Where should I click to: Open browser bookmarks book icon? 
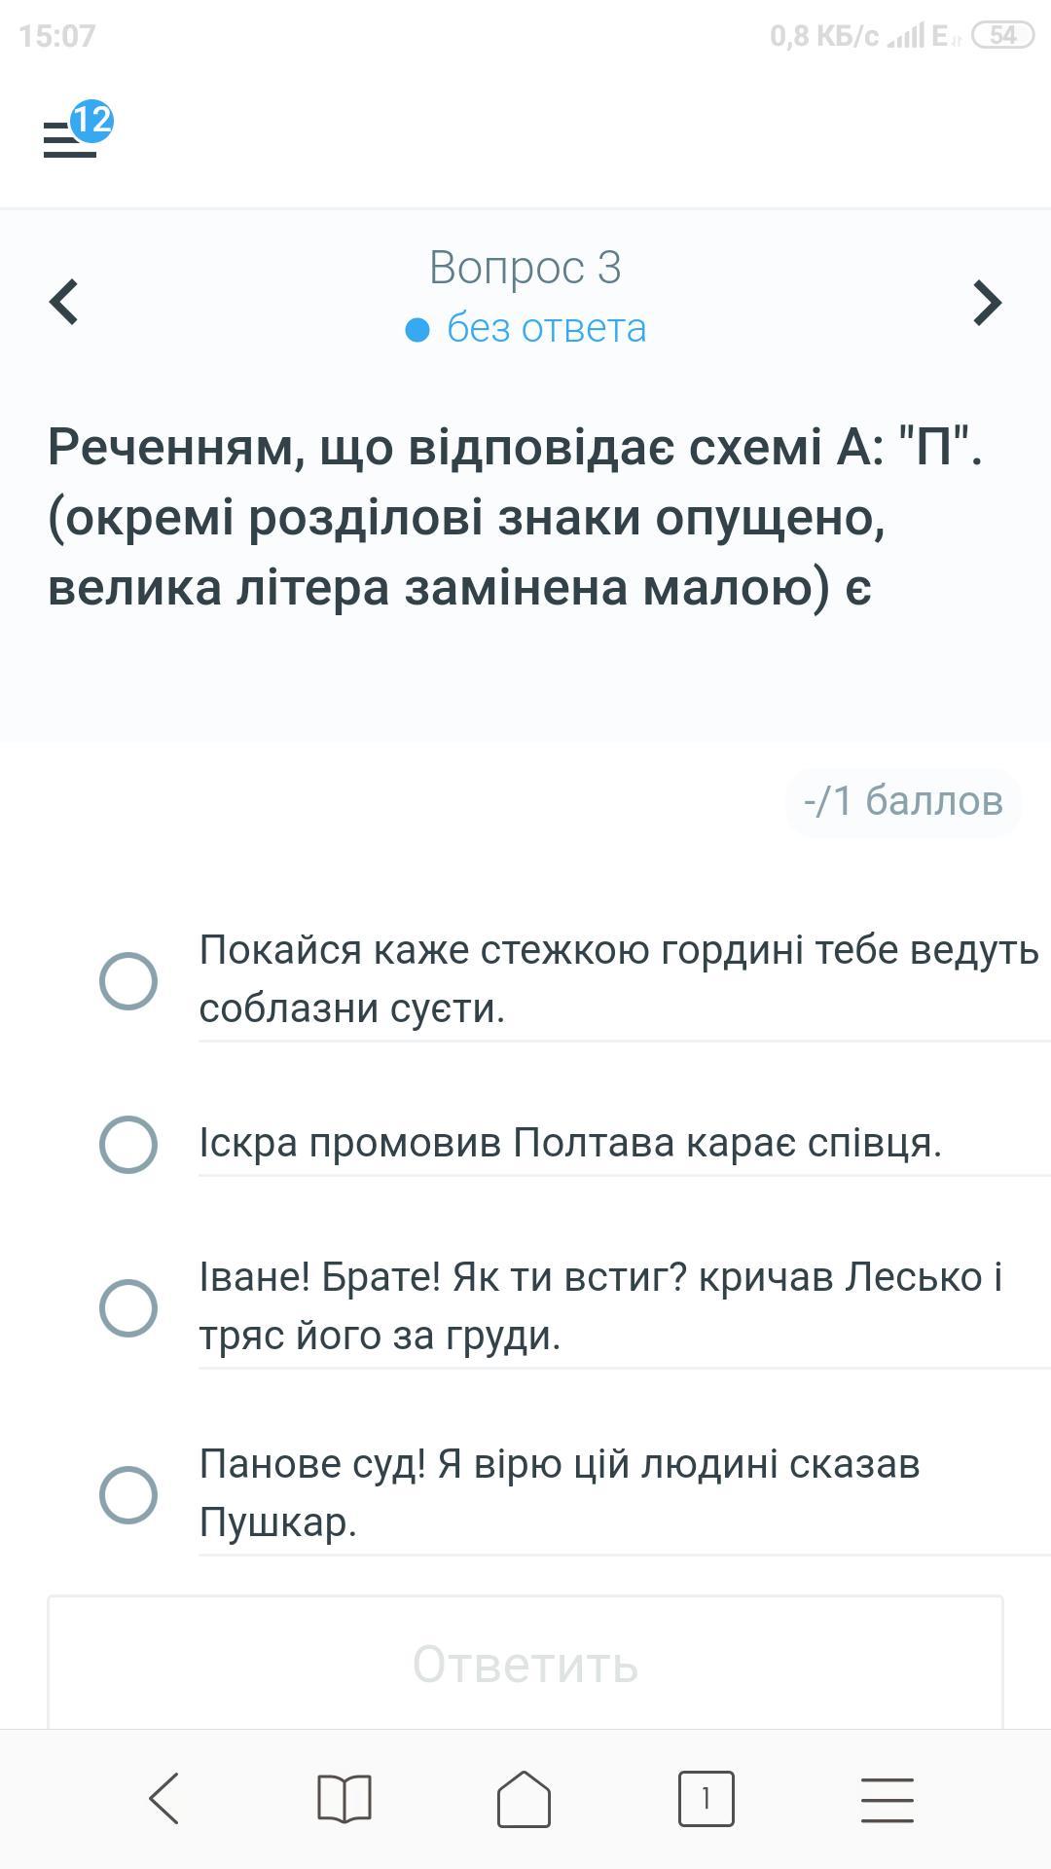[344, 1798]
